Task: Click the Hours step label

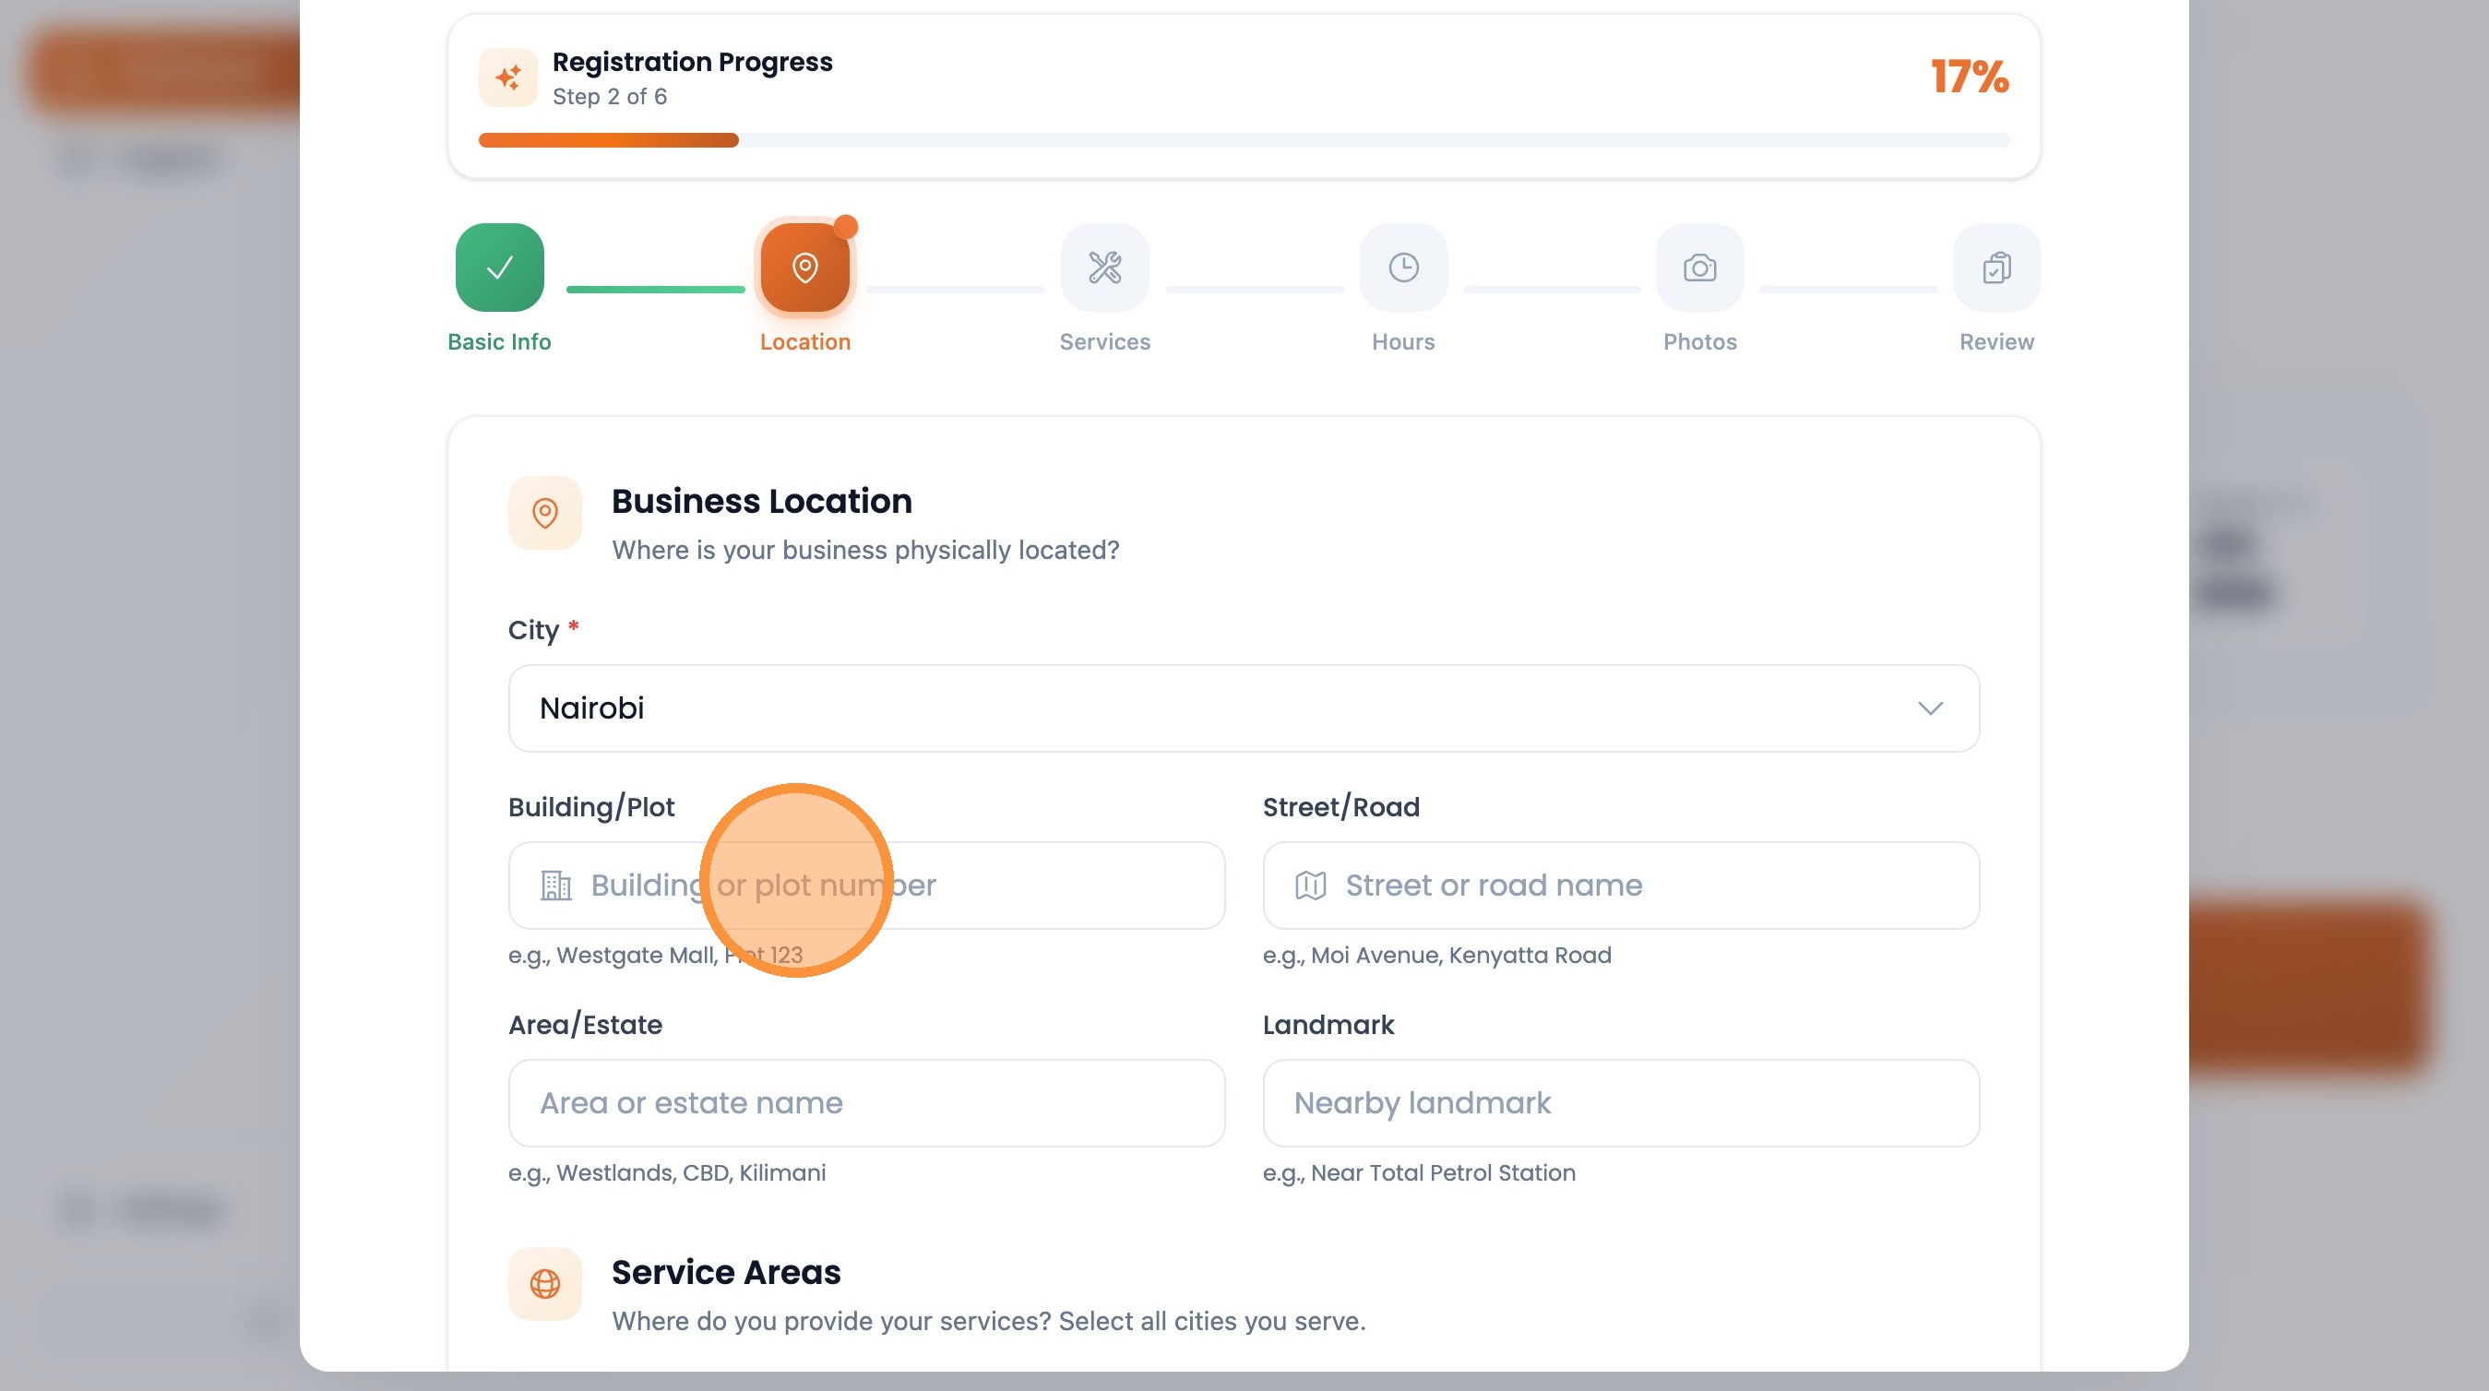Action: click(x=1403, y=342)
